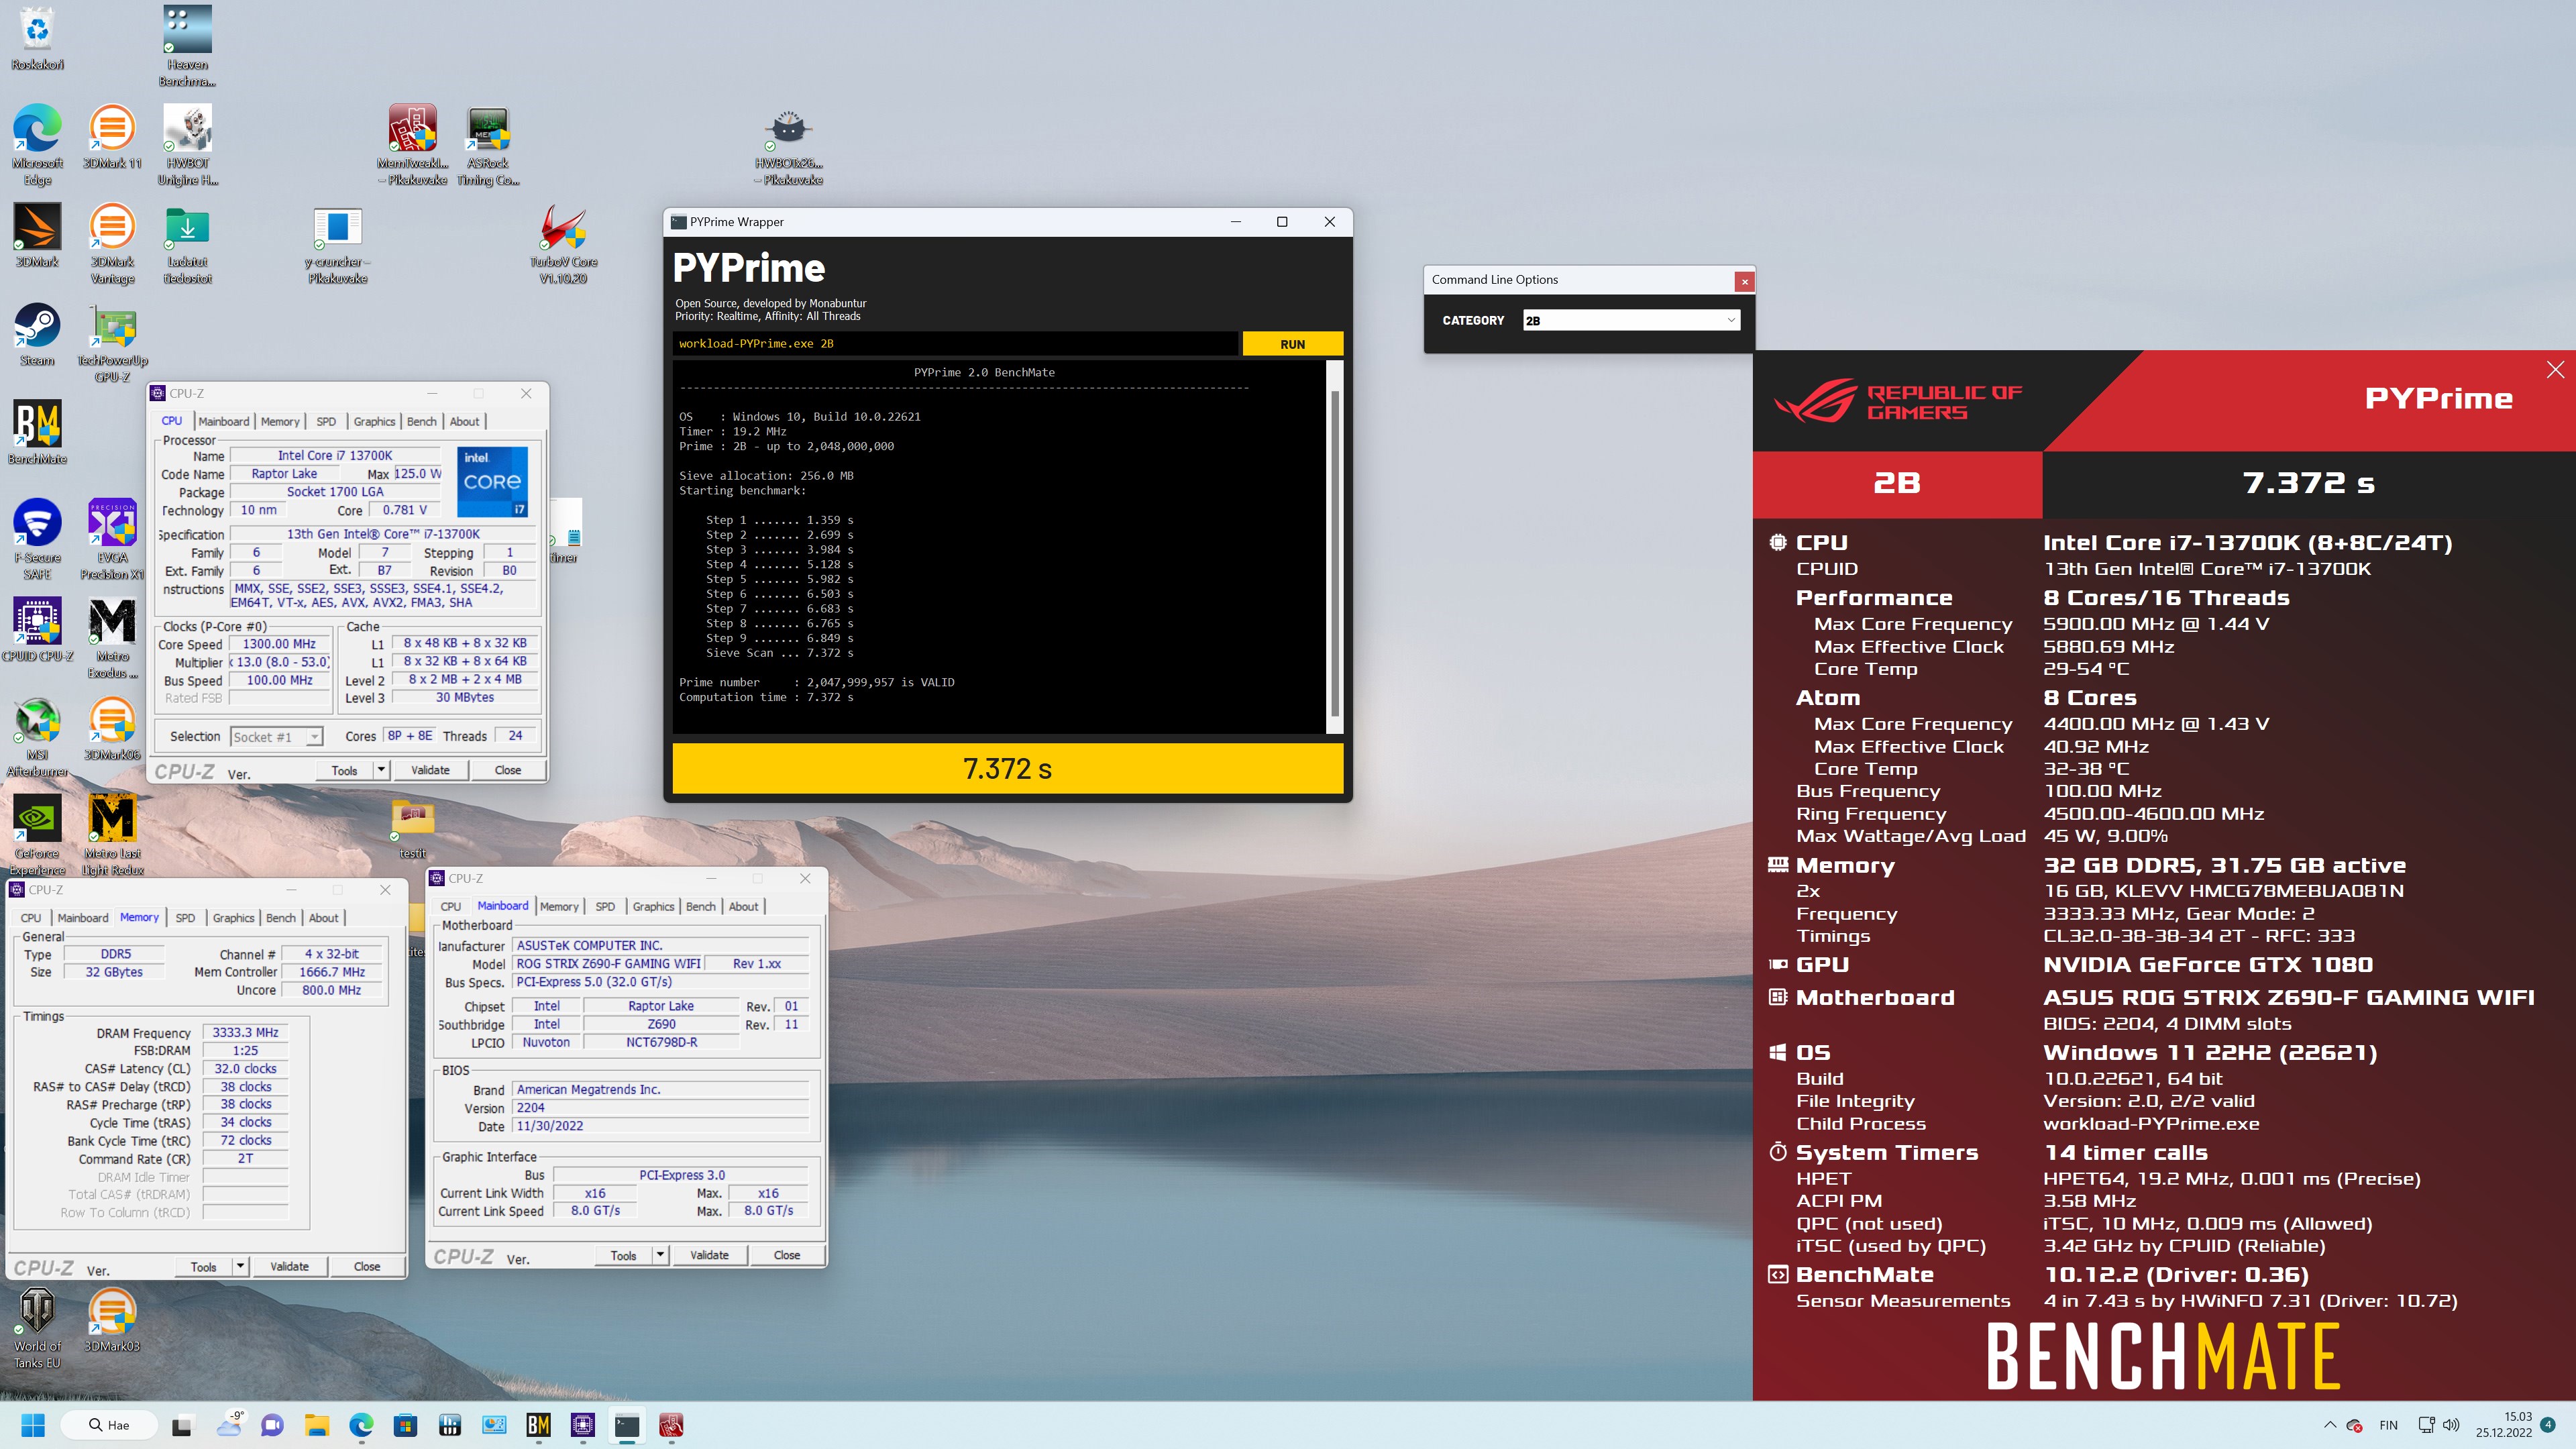Launch EVGA Precision X1 icon

[112, 539]
